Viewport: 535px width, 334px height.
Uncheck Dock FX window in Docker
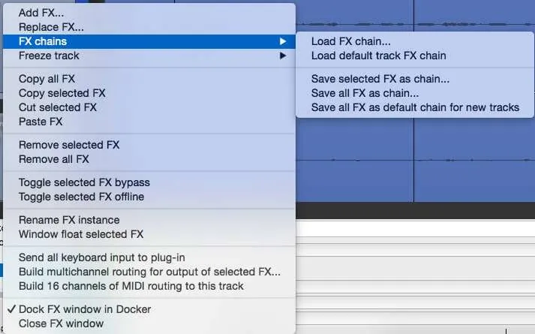[149, 309]
